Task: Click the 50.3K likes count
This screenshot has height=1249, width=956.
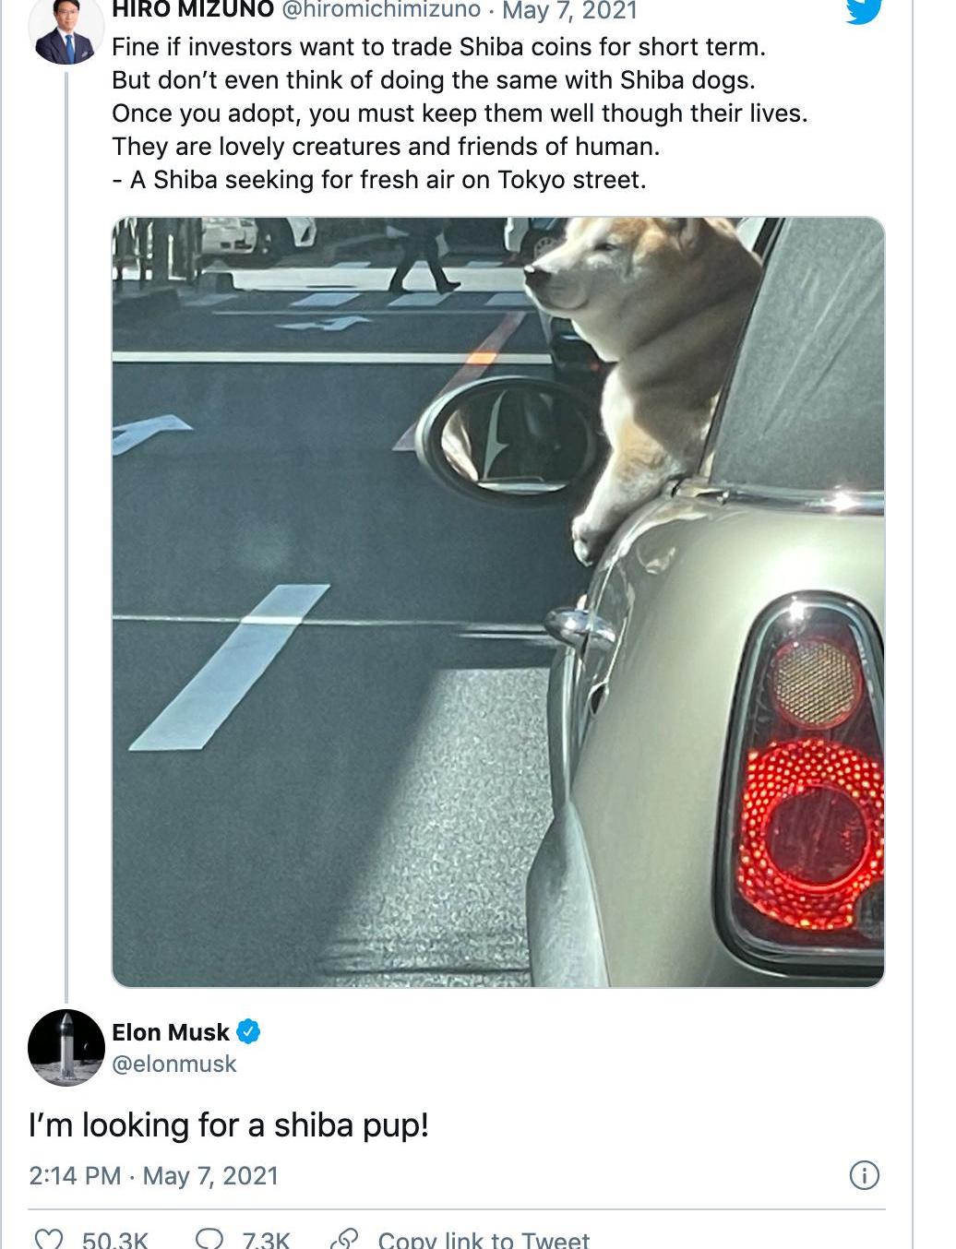Action: tap(114, 1240)
